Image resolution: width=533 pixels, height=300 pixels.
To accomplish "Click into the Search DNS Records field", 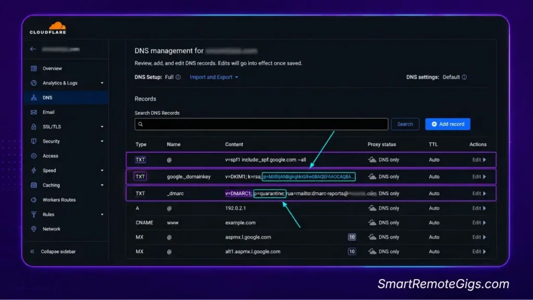I will click(261, 124).
